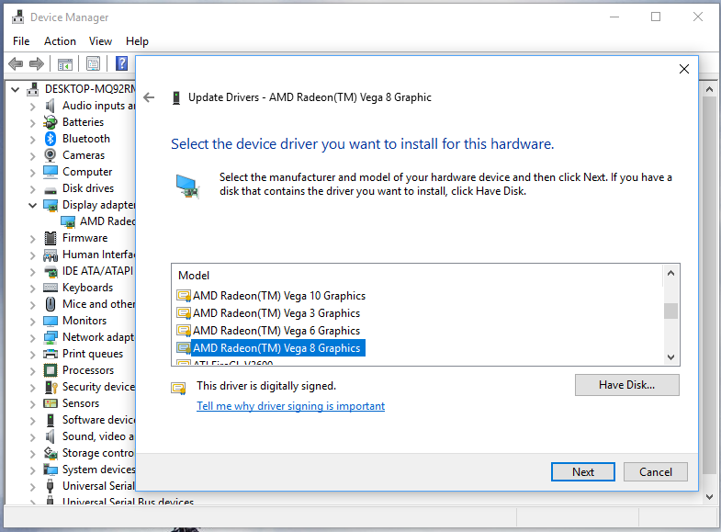Click the Forward arrow toolbar icon
721x532 pixels.
click(x=37, y=63)
